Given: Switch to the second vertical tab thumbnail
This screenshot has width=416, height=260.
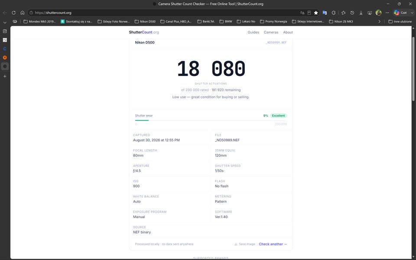Looking at the screenshot, I should pyautogui.click(x=5, y=40).
